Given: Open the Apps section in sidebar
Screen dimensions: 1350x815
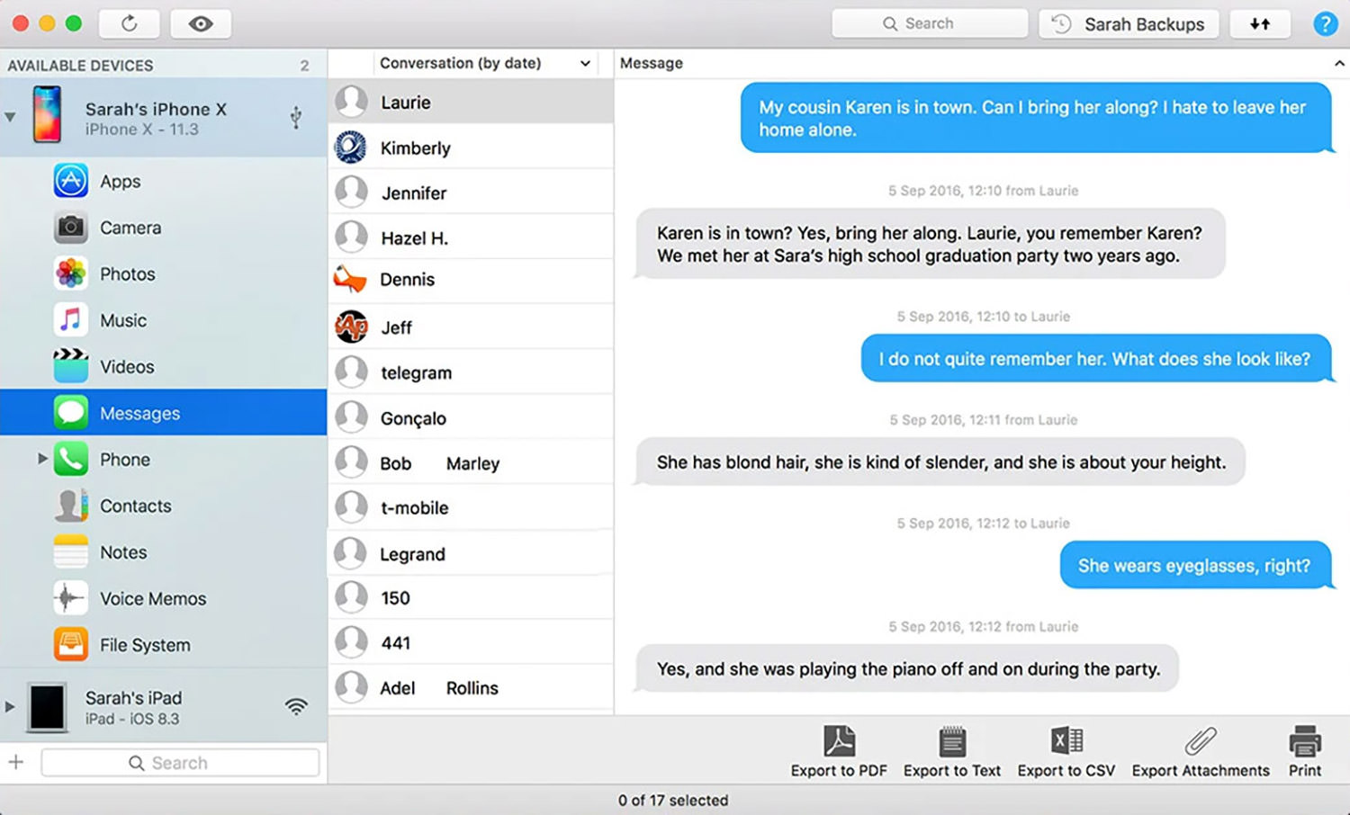Looking at the screenshot, I should [120, 181].
